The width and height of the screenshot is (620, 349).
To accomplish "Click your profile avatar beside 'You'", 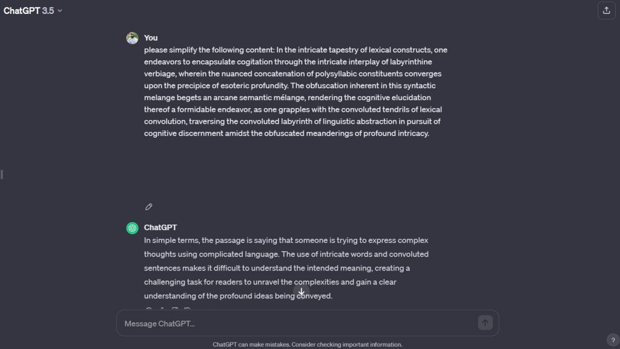I will pos(132,37).
